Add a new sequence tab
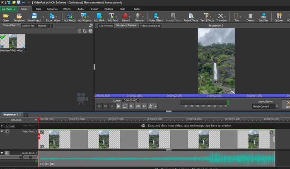Viewport: 290px width, 169px height. coord(26,115)
